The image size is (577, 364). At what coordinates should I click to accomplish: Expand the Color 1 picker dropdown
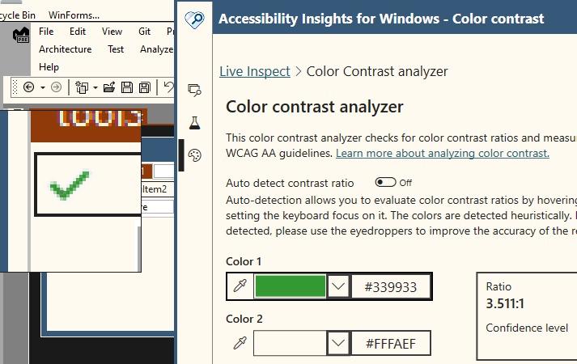point(338,286)
